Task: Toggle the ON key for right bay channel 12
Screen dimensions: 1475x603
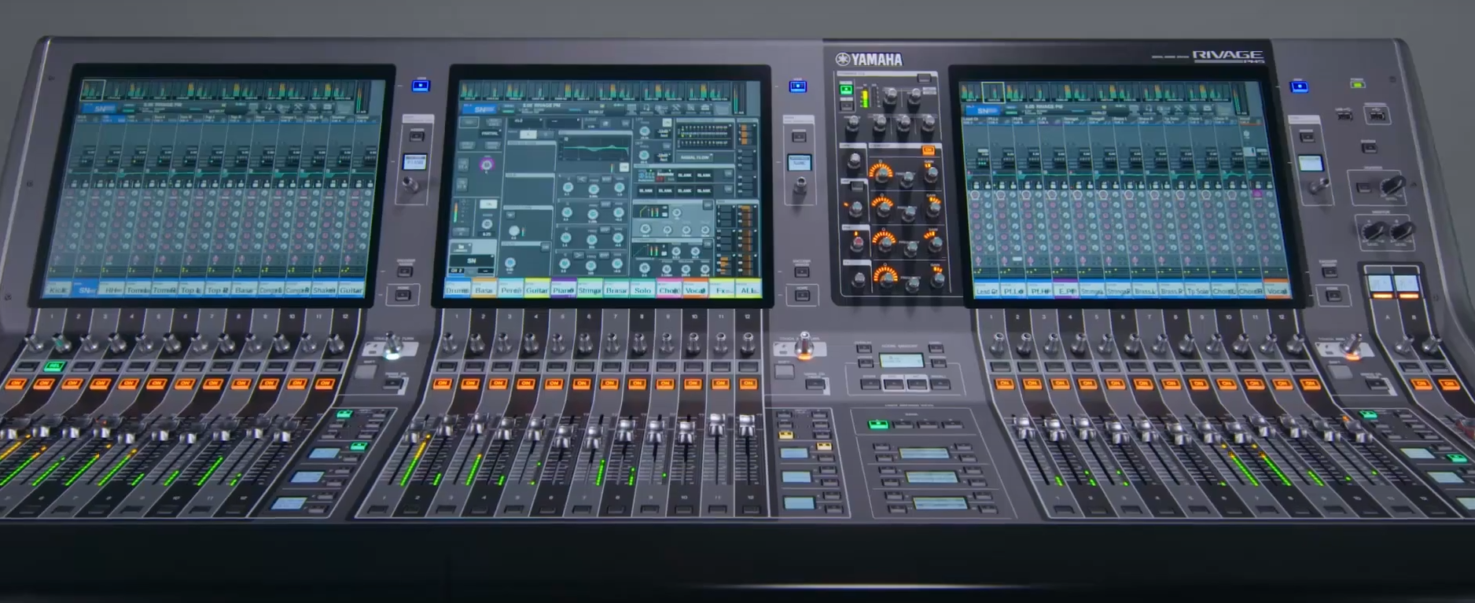Action: point(1310,384)
